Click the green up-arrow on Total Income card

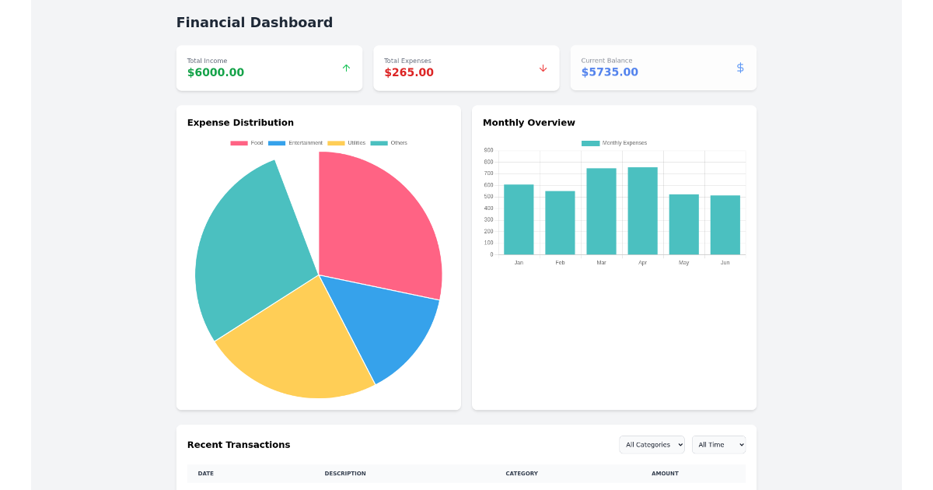[x=346, y=68]
